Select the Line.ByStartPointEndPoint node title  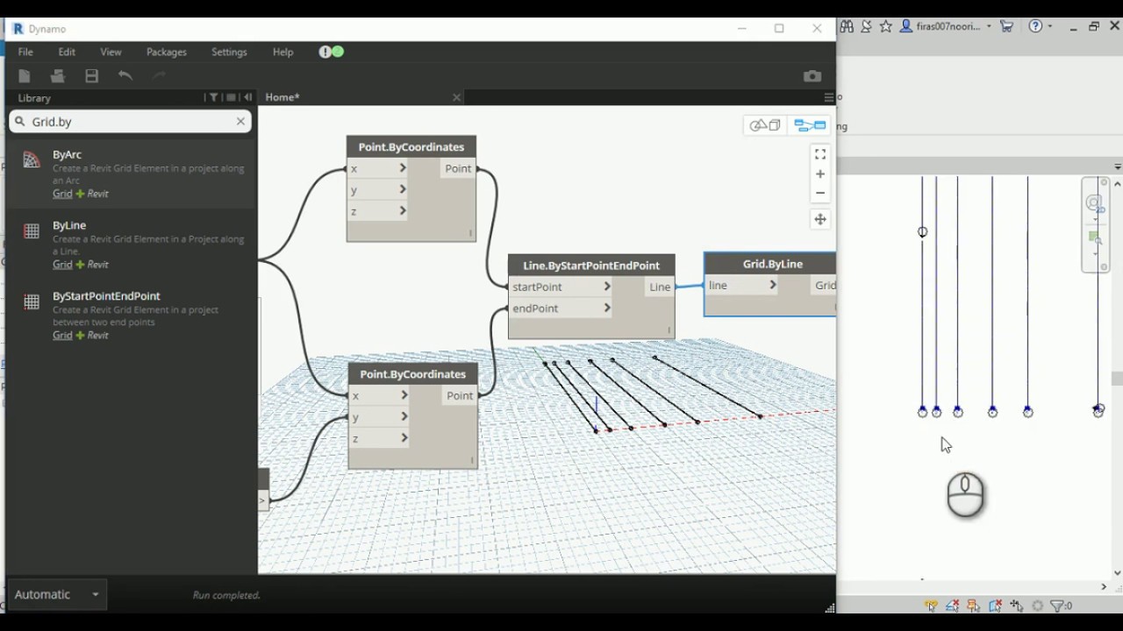tap(591, 266)
